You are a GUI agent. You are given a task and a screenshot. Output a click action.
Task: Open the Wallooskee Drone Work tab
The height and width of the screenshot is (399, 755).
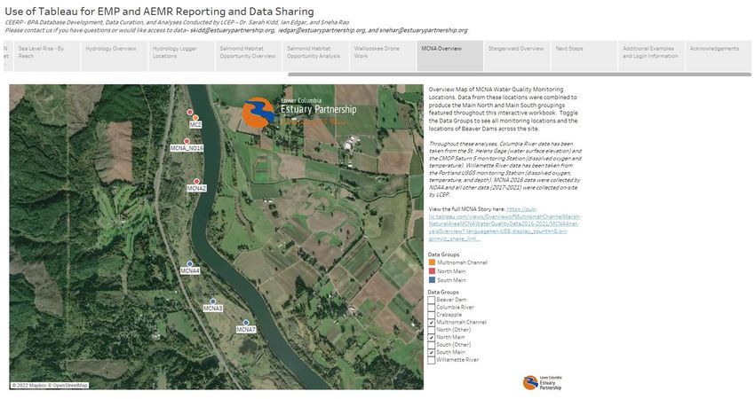383,56
